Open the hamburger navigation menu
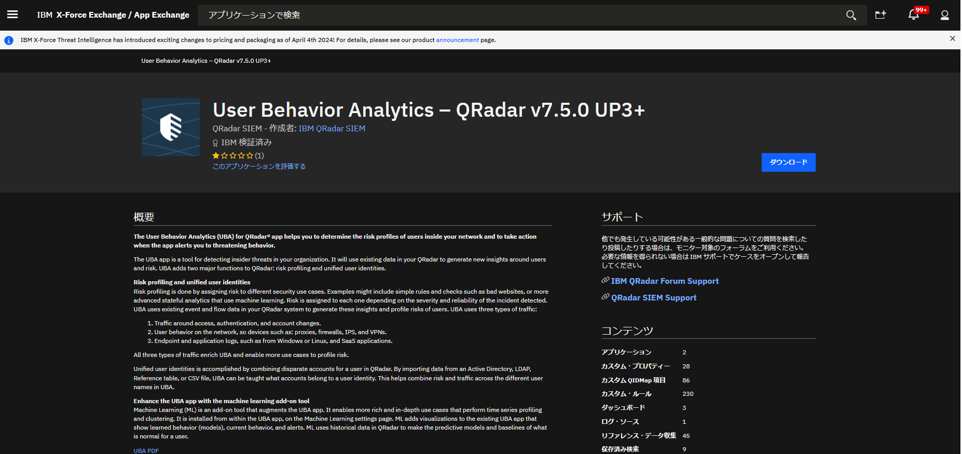Screen dimensions: 962x454 coord(12,15)
